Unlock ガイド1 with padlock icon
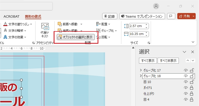Screen dimensions: 199x106 coord(192,88)
